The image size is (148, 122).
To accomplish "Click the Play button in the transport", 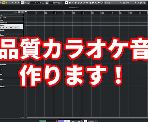I will tap(73, 121).
